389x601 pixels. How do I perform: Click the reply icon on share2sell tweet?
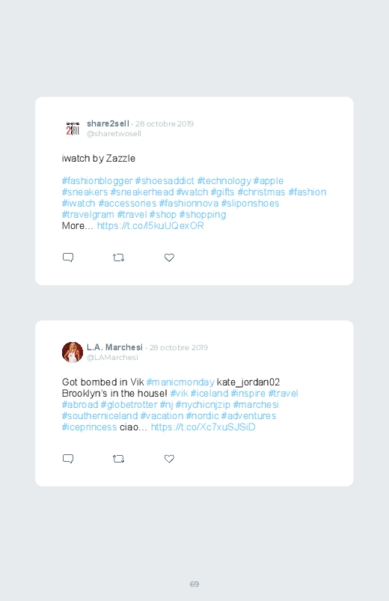(x=68, y=257)
